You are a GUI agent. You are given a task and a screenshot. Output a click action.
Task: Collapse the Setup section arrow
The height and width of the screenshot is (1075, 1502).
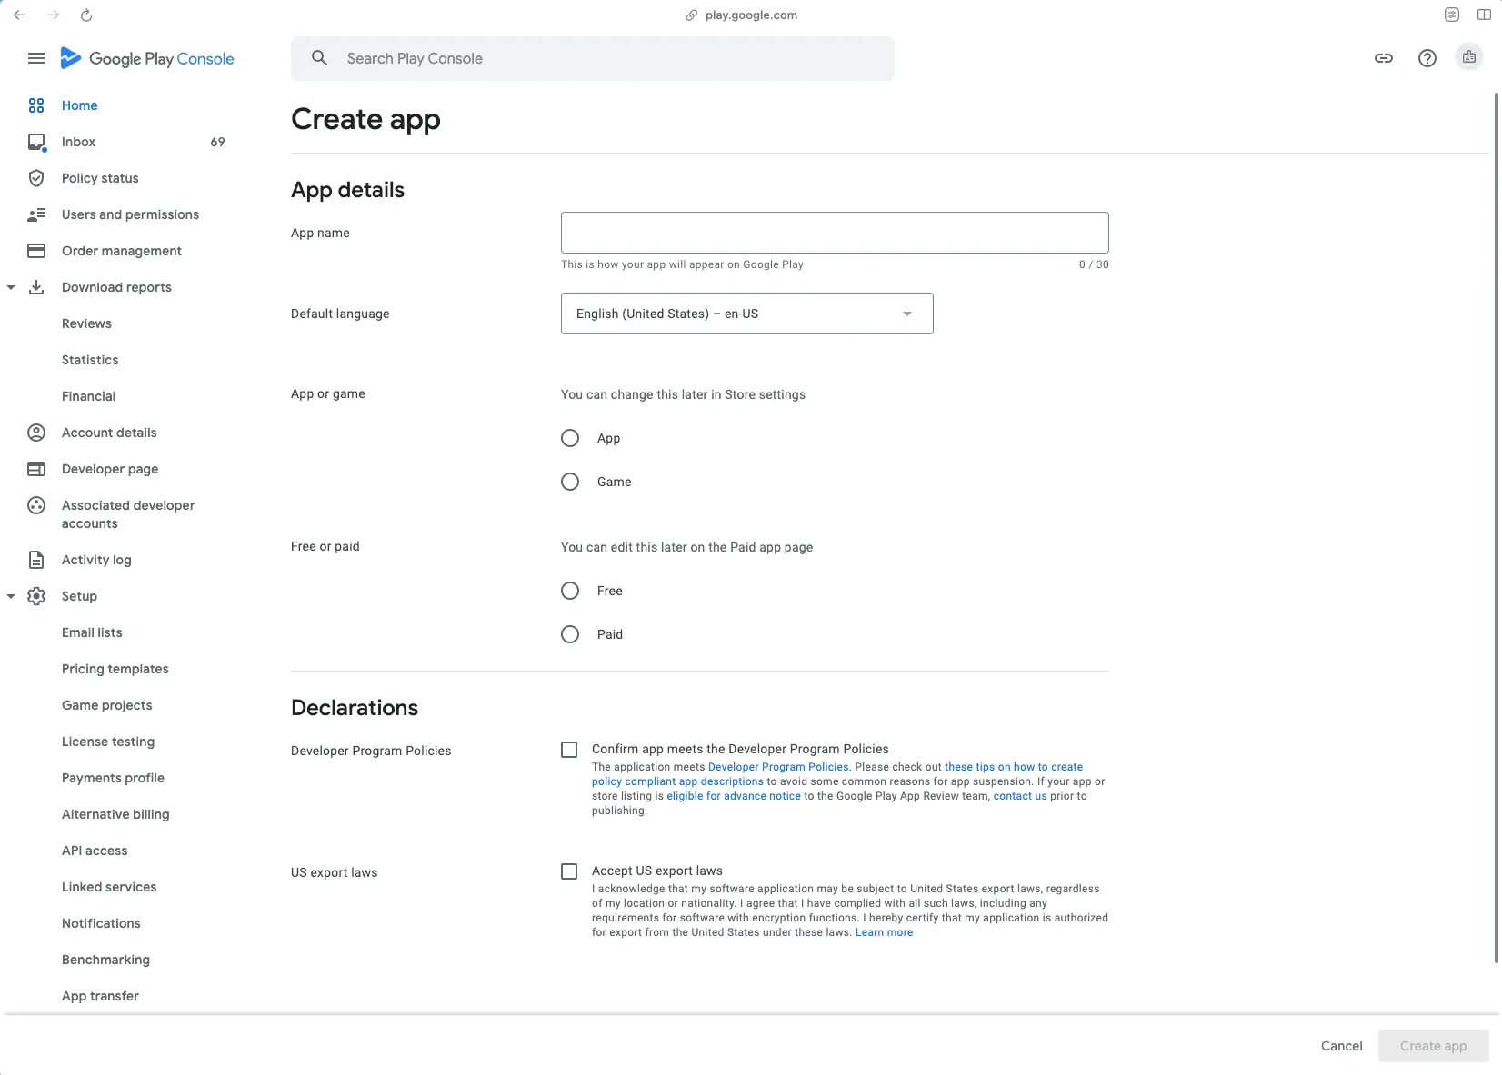point(11,596)
